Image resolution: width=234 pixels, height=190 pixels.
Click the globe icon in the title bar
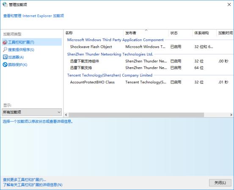pyautogui.click(x=5, y=5)
